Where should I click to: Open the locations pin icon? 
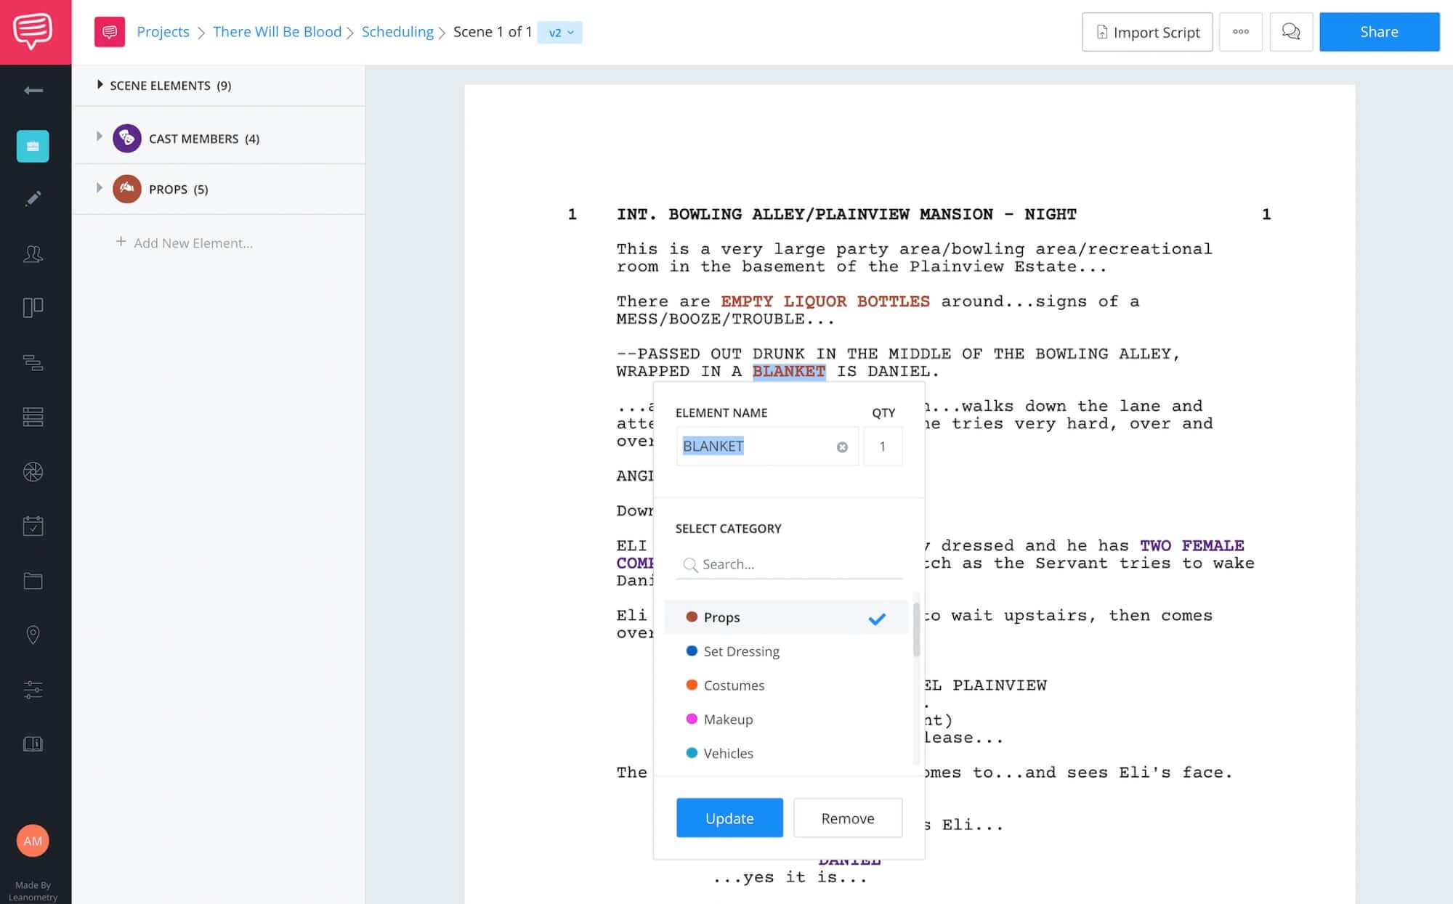click(33, 635)
